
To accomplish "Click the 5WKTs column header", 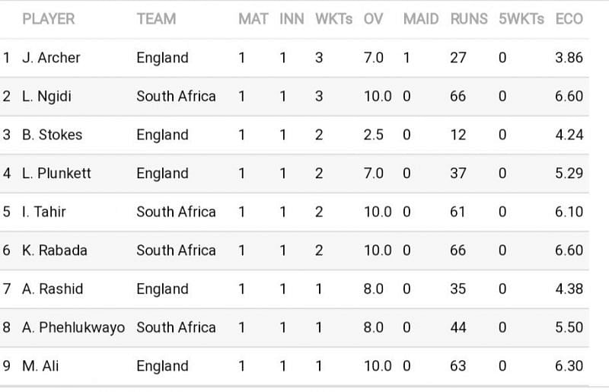I will point(521,18).
